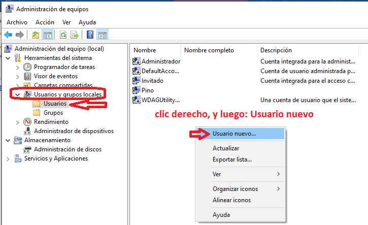Expand the Servicios y Aplicaciones node

(x=8, y=159)
